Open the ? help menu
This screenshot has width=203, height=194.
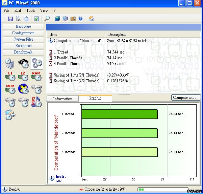coord(54,10)
